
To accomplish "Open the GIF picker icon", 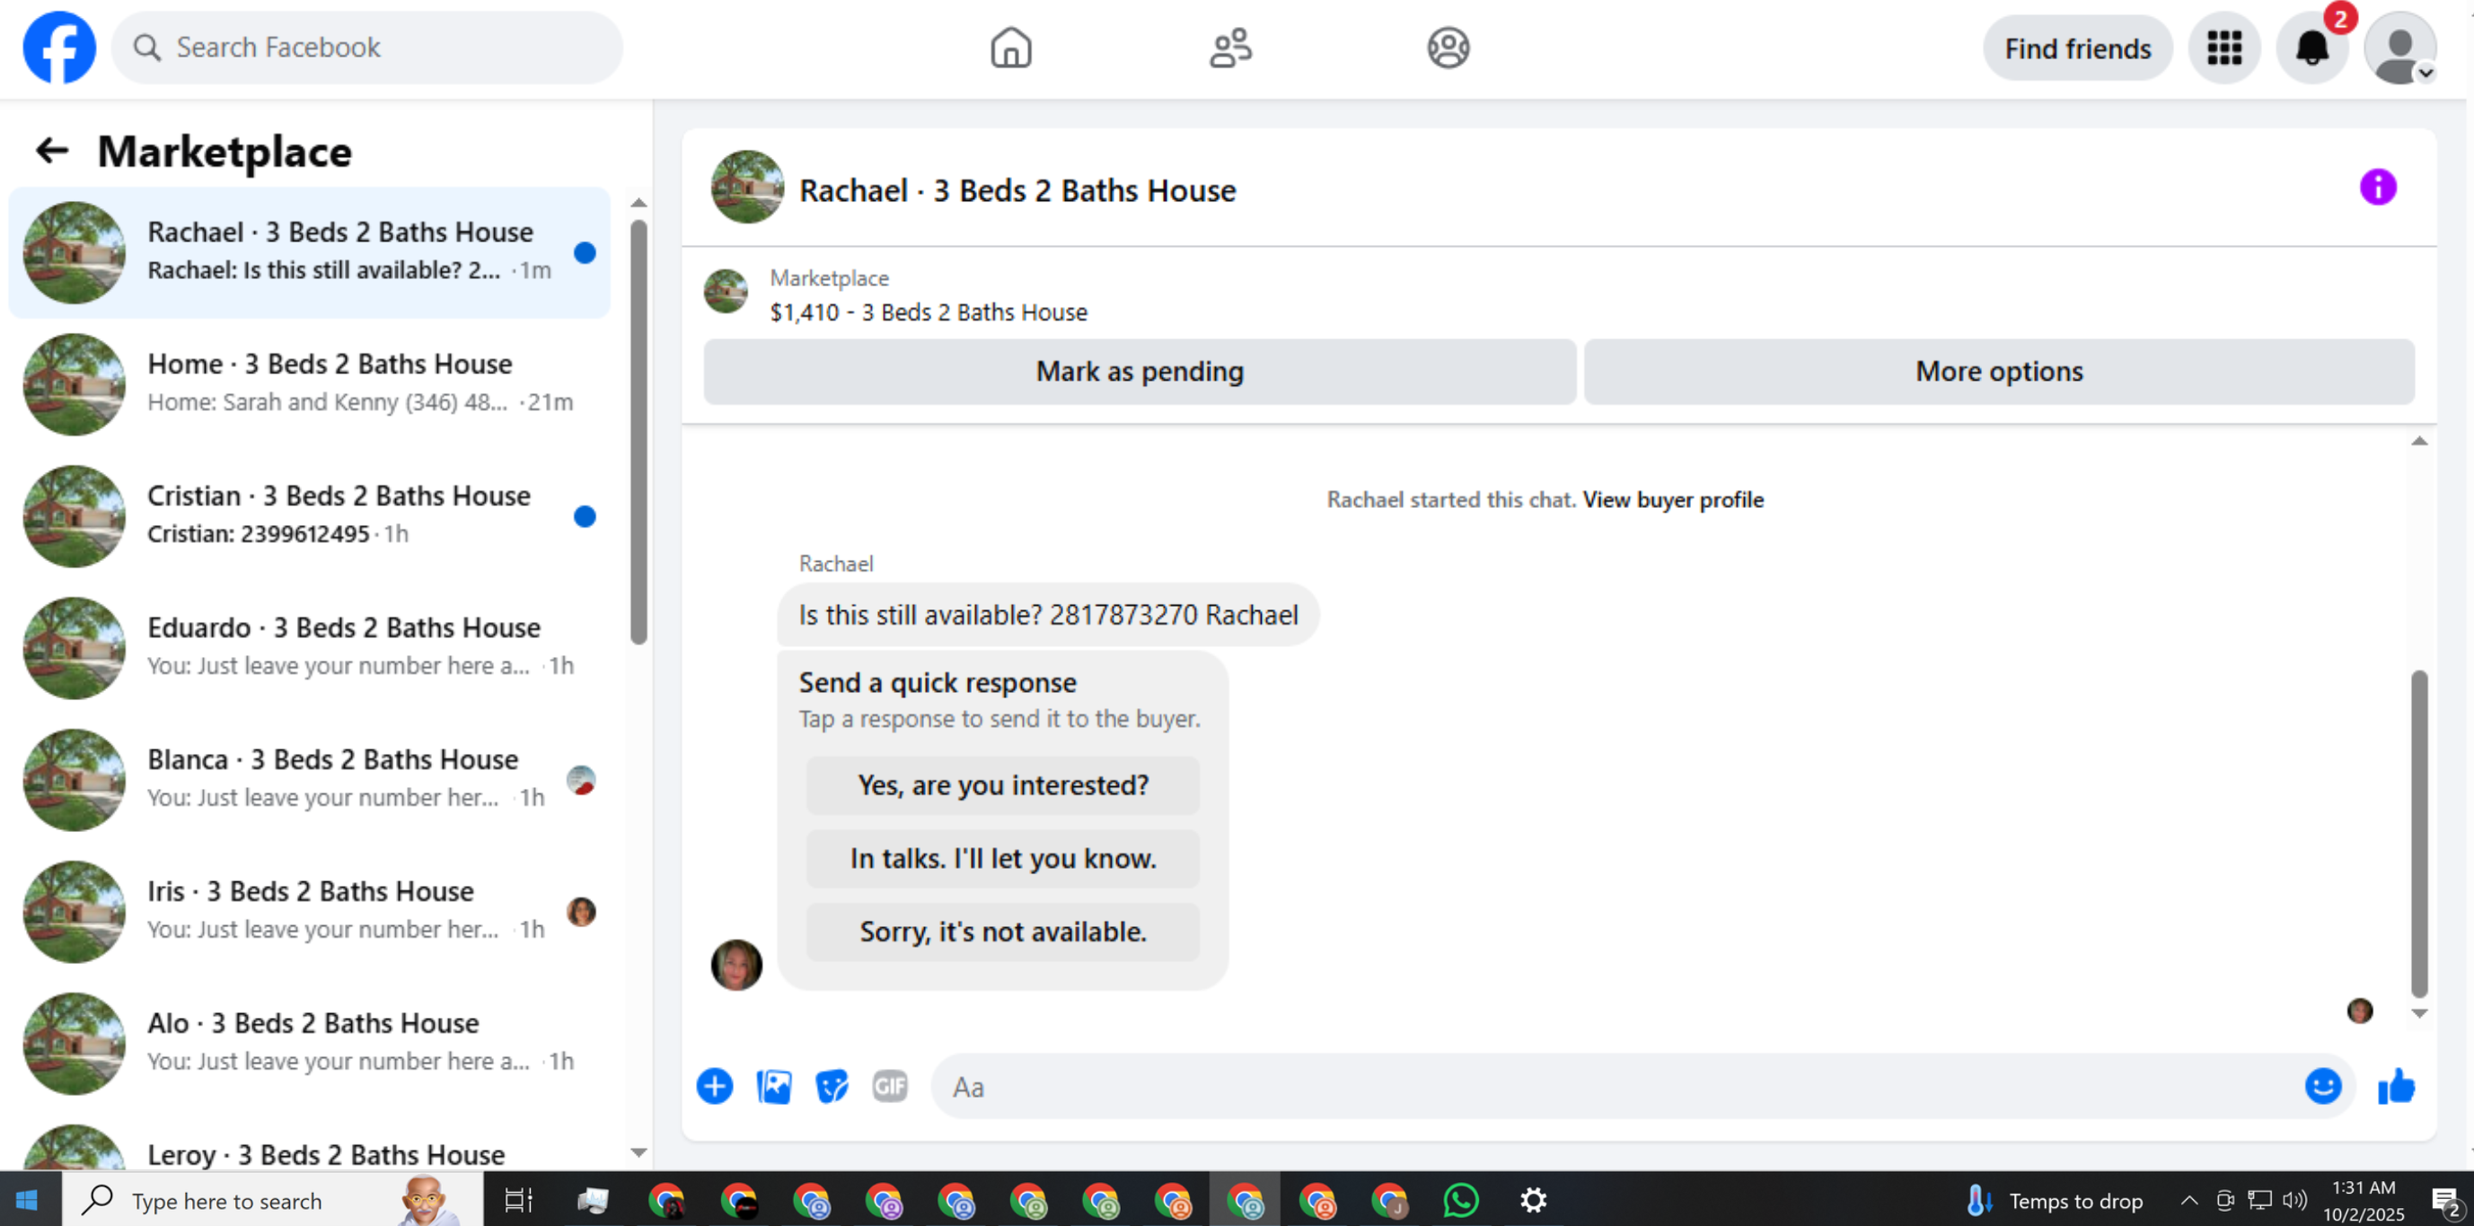I will coord(890,1086).
